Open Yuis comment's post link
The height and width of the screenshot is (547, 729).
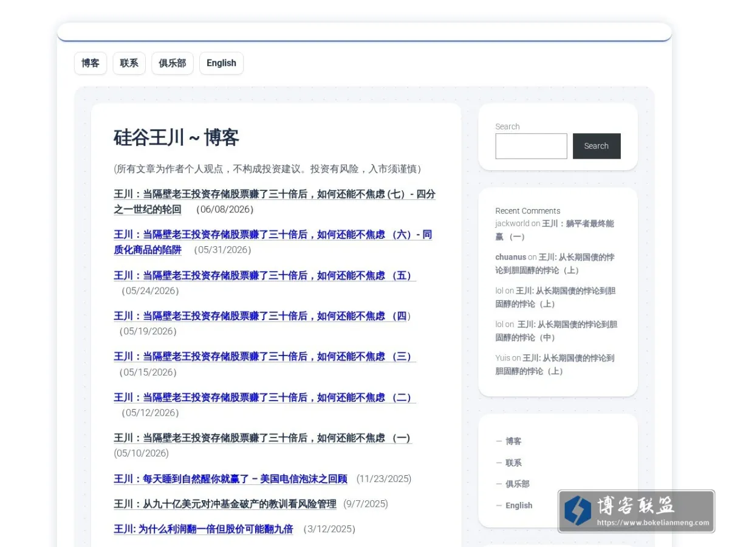(555, 364)
